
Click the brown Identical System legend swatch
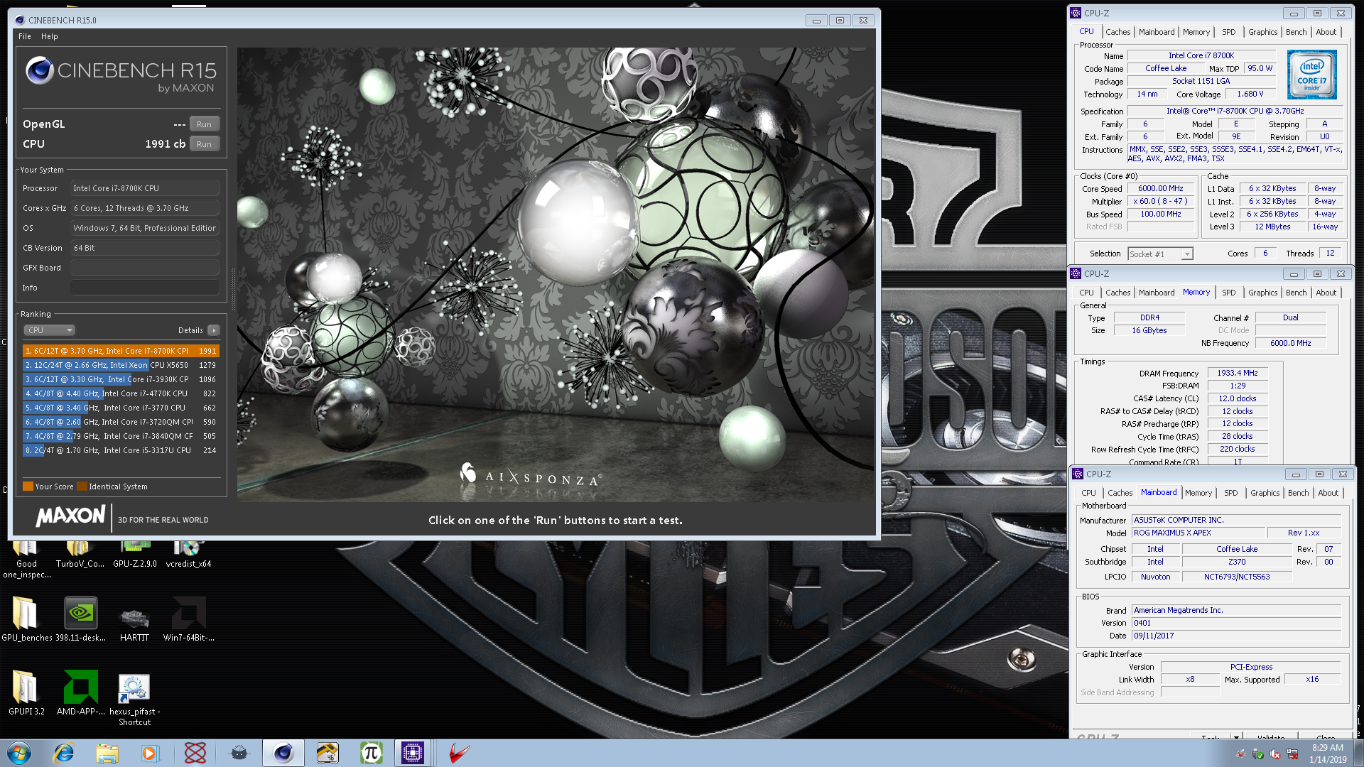(82, 486)
